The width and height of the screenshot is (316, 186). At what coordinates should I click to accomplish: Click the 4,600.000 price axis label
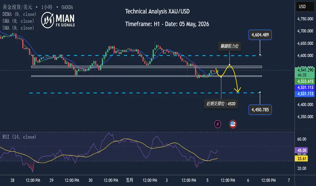click(x=305, y=55)
